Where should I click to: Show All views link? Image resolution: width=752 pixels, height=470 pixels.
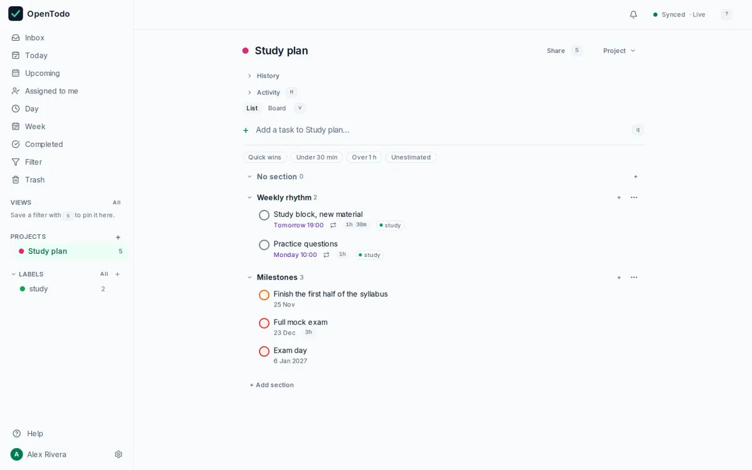[x=117, y=202]
